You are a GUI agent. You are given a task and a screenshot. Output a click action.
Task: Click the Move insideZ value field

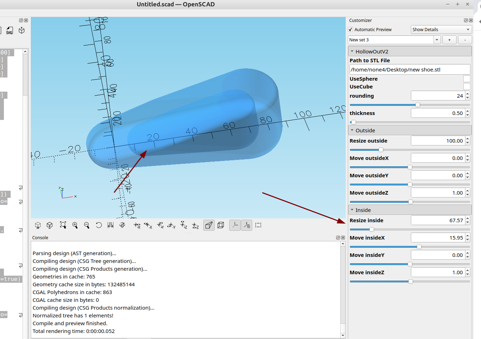438,272
